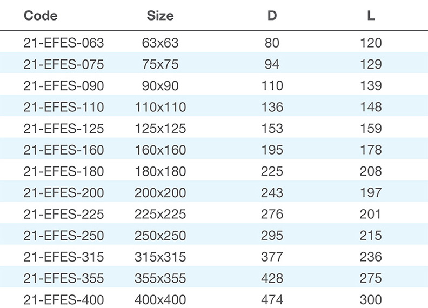Click the D column header
The height and width of the screenshot is (308, 428).
click(x=272, y=16)
